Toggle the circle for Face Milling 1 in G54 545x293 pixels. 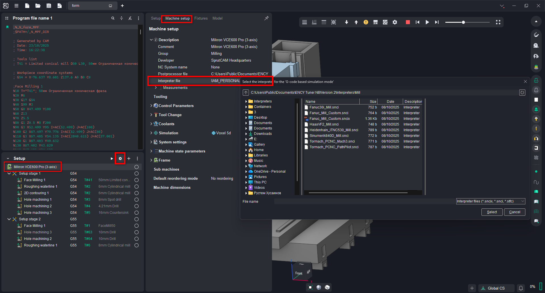[137, 180]
